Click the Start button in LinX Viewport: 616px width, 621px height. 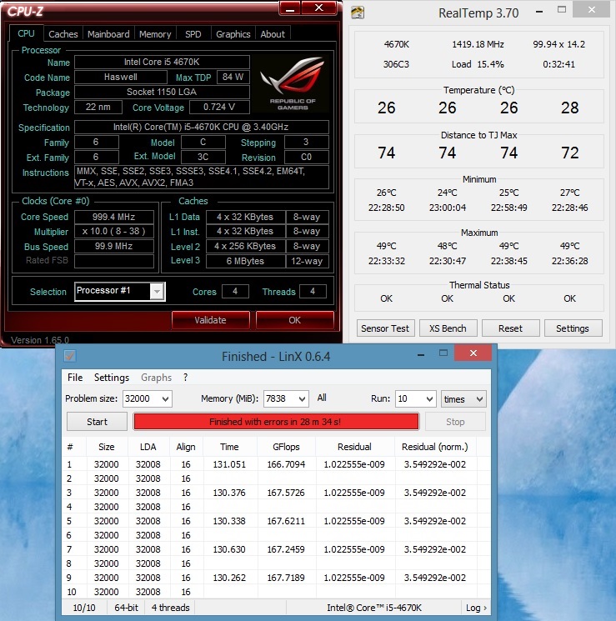97,422
